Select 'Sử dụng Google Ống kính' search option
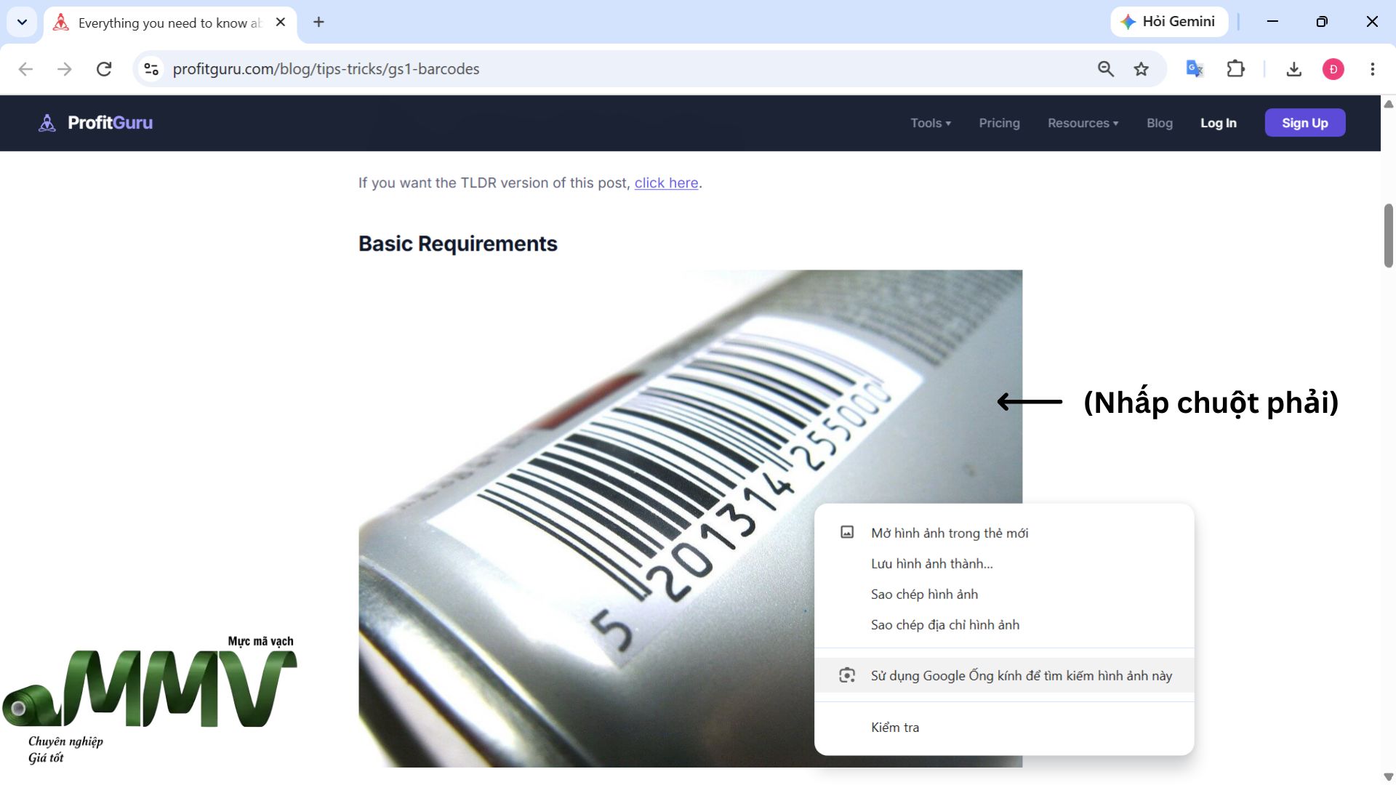This screenshot has height=785, width=1396. (x=1004, y=675)
